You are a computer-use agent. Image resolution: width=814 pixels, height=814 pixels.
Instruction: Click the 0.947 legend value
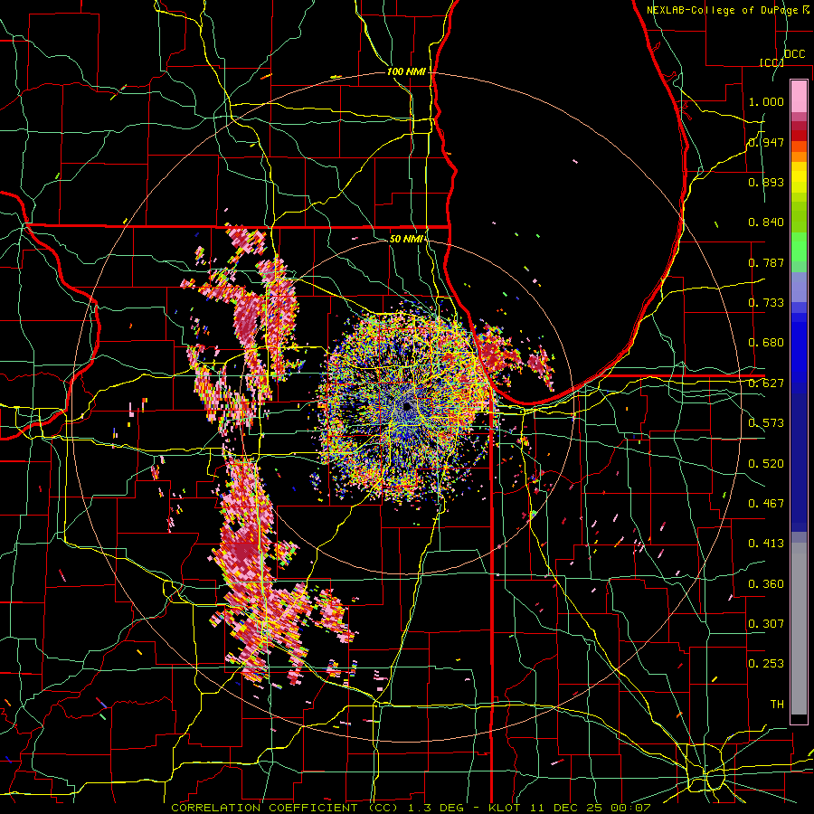pos(766,142)
